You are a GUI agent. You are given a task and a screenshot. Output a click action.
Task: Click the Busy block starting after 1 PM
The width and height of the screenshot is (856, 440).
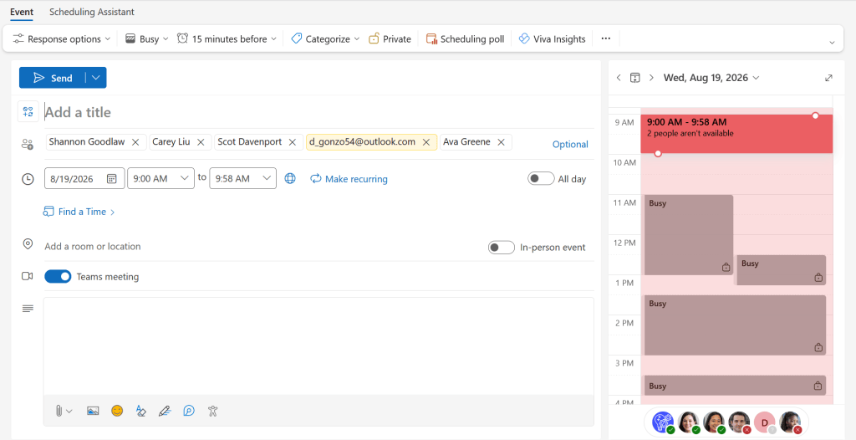coord(735,325)
